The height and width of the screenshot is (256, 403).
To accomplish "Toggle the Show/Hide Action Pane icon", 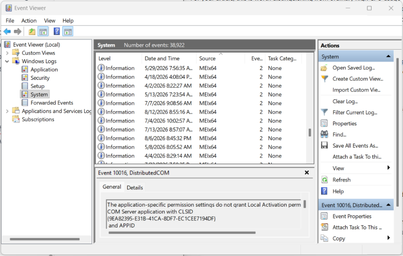I will [x=68, y=31].
